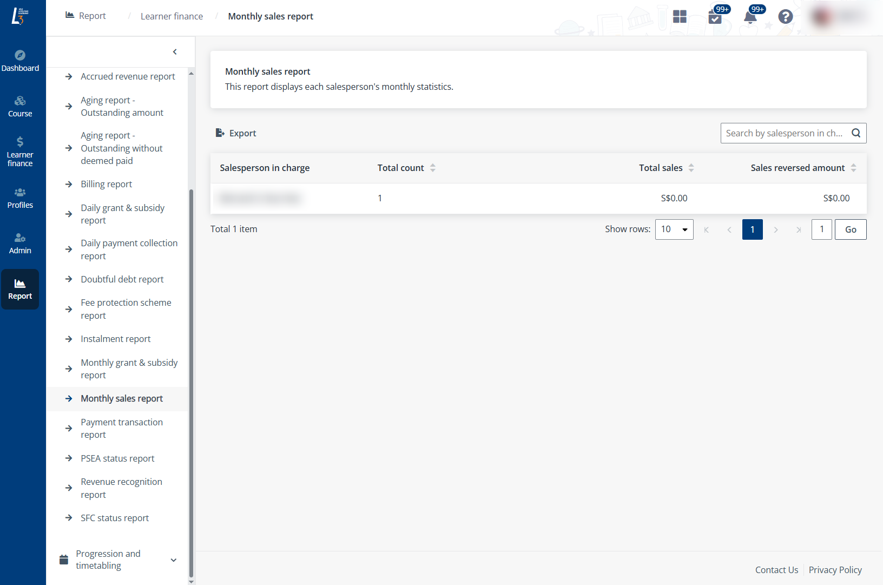Screen dimensions: 883x585
Task: Open Admin section in left navigation
Action: [x=20, y=244]
